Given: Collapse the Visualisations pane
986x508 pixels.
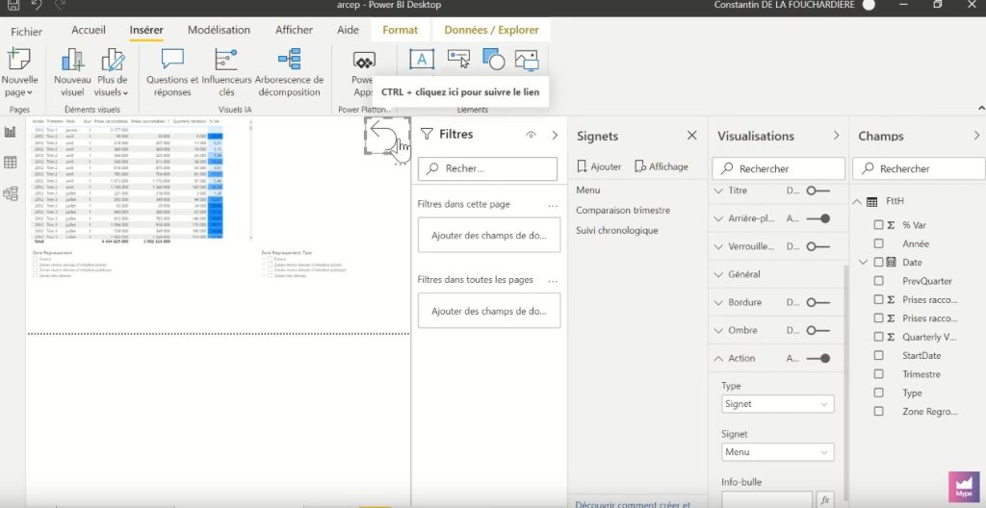Looking at the screenshot, I should pyautogui.click(x=836, y=135).
